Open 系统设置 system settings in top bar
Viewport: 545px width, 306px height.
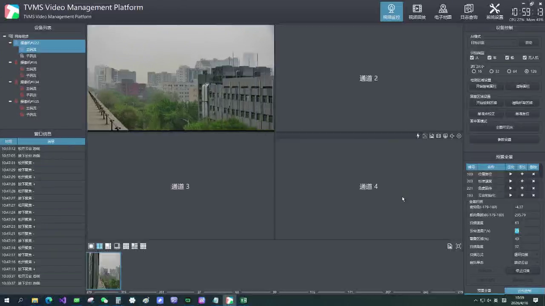click(x=495, y=11)
